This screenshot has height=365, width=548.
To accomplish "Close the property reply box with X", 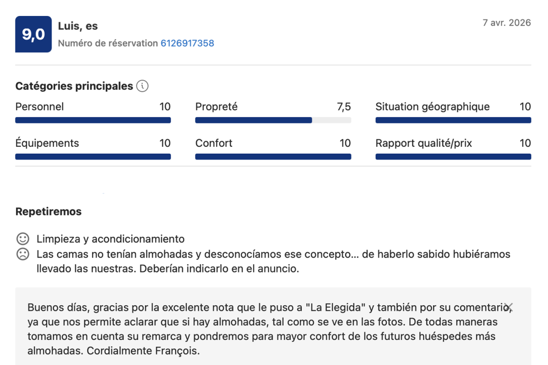I will (x=510, y=307).
